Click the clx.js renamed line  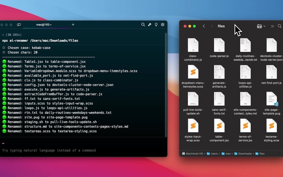coord(40,80)
